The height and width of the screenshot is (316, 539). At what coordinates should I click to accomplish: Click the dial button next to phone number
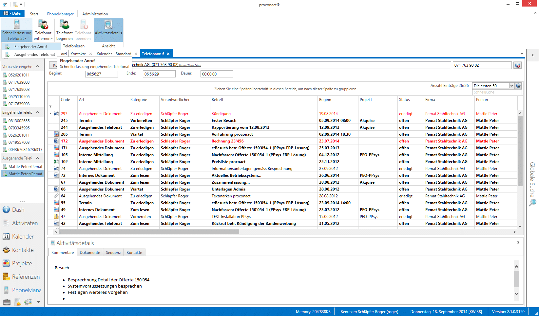[x=518, y=65]
